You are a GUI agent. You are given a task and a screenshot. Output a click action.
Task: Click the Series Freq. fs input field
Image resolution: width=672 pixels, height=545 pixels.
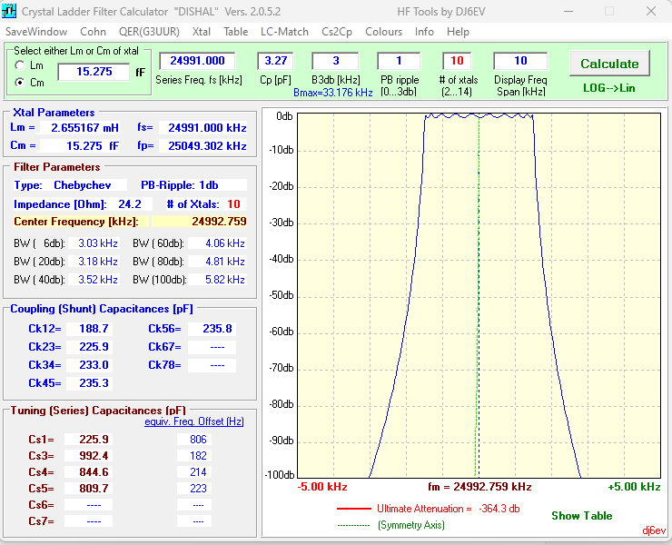(197, 61)
